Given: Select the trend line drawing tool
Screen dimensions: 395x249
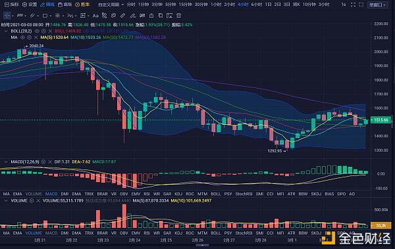Looking at the screenshot, I should pyautogui.click(x=20, y=16).
